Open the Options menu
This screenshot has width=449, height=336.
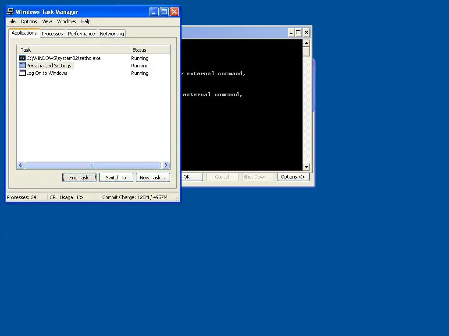[29, 21]
